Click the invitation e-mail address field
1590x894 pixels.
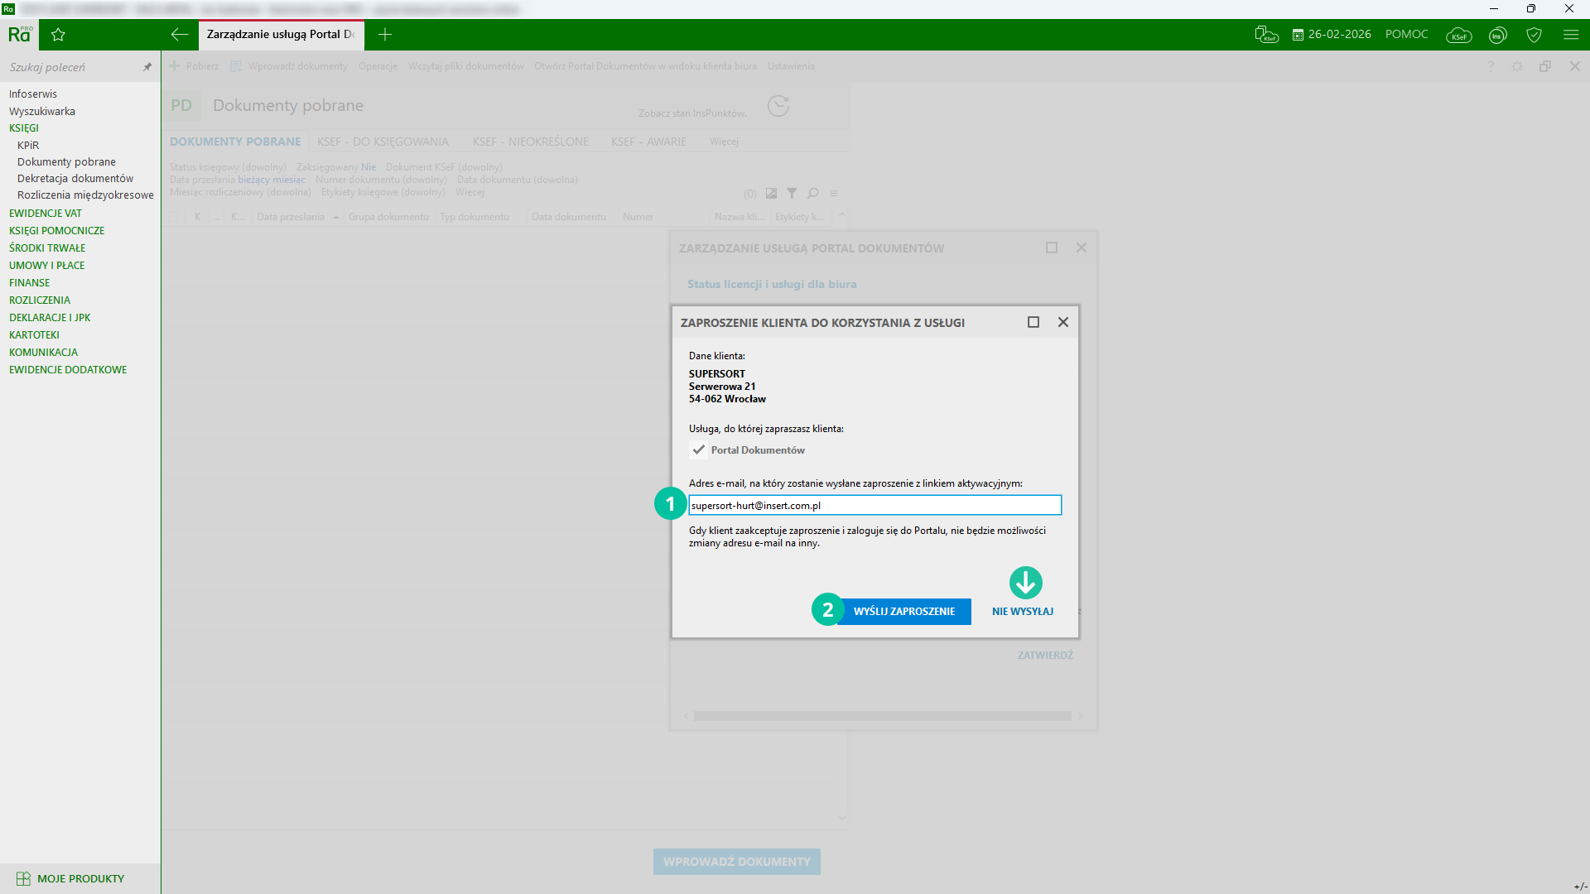point(874,506)
